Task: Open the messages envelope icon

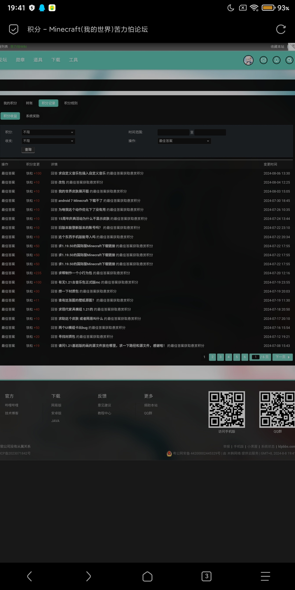Action: (x=263, y=60)
